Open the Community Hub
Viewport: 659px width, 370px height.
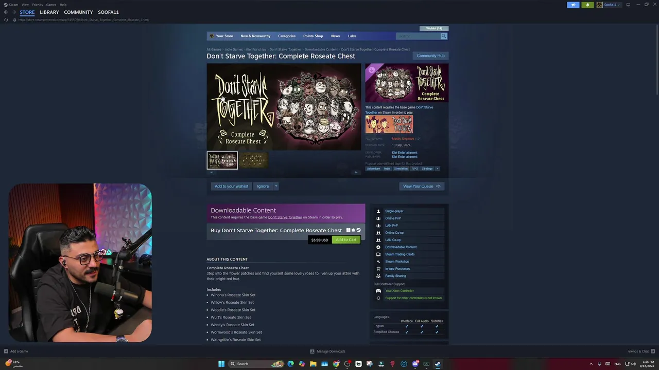(430, 55)
